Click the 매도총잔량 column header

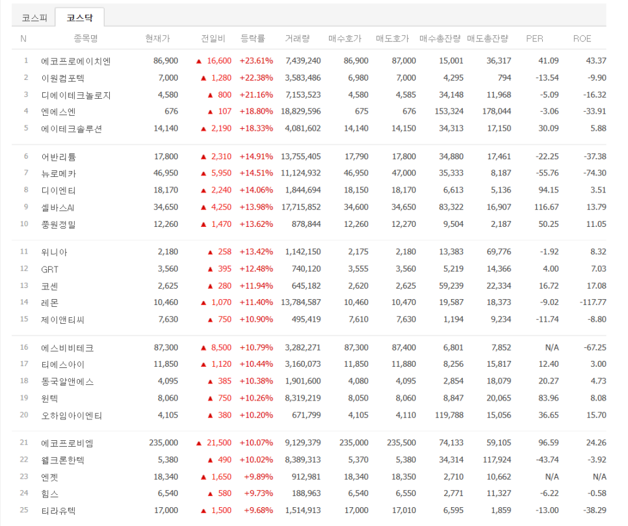coord(488,38)
